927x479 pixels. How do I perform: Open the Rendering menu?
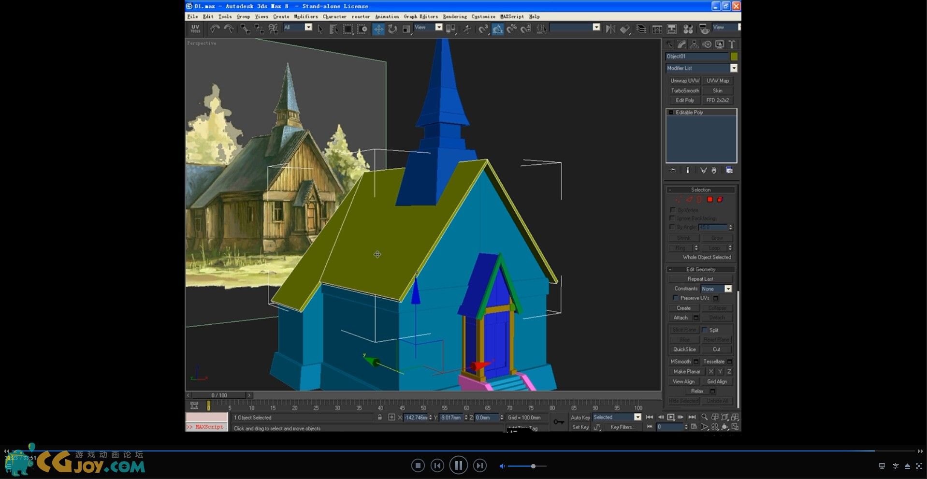point(455,16)
